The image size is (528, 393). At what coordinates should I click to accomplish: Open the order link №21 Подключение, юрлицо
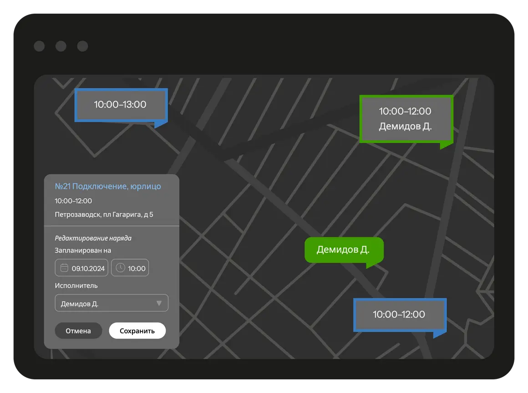(108, 186)
